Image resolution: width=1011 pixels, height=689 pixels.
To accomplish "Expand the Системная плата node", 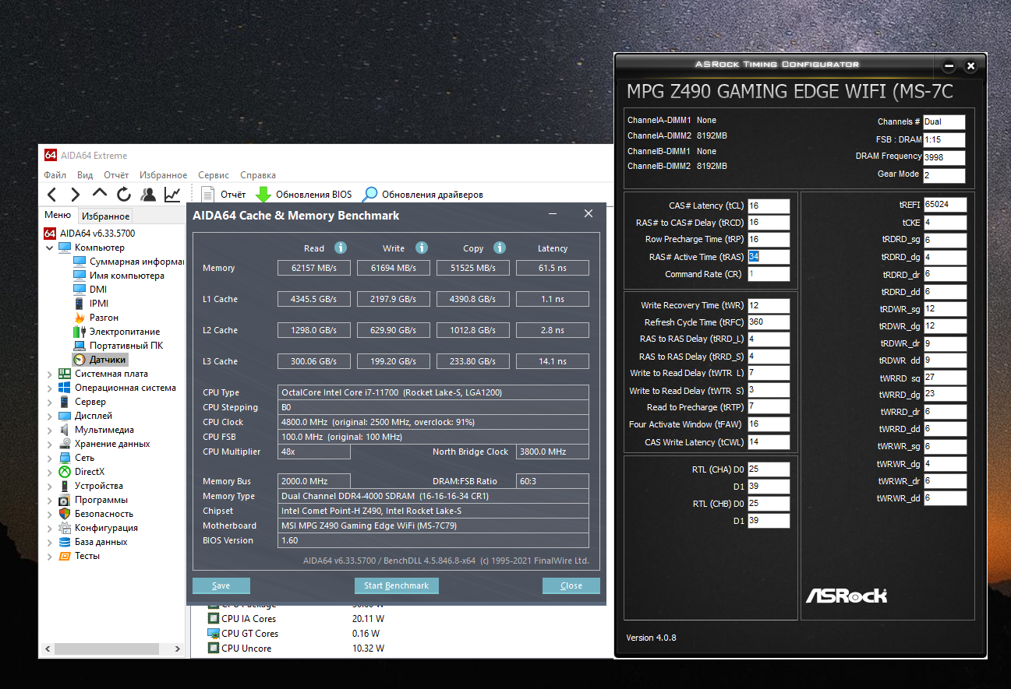I will click(50, 374).
